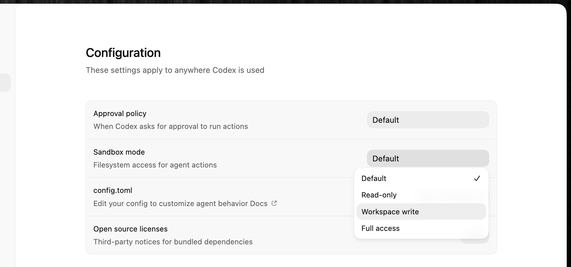This screenshot has width=571, height=267.
Task: Open the Docs link
Action: click(x=259, y=204)
